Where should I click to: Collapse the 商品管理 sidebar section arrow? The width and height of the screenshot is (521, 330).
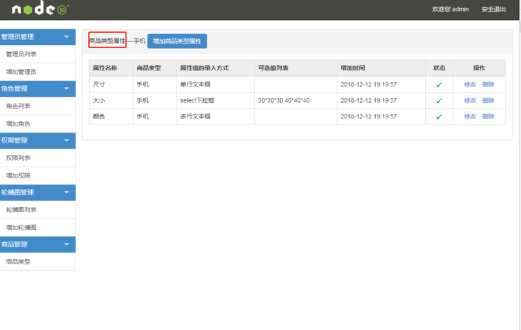click(x=66, y=244)
